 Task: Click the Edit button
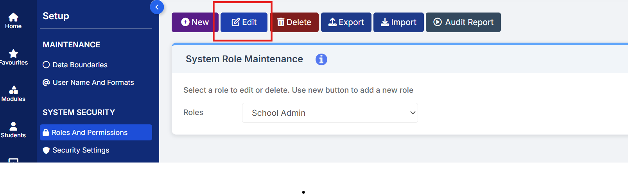[244, 22]
